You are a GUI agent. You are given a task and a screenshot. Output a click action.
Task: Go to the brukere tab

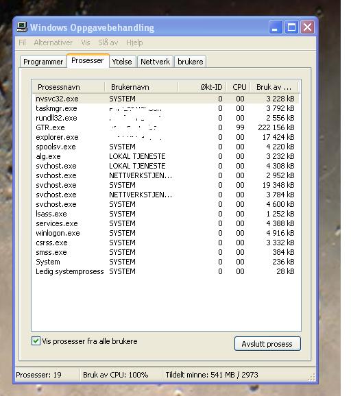(191, 62)
